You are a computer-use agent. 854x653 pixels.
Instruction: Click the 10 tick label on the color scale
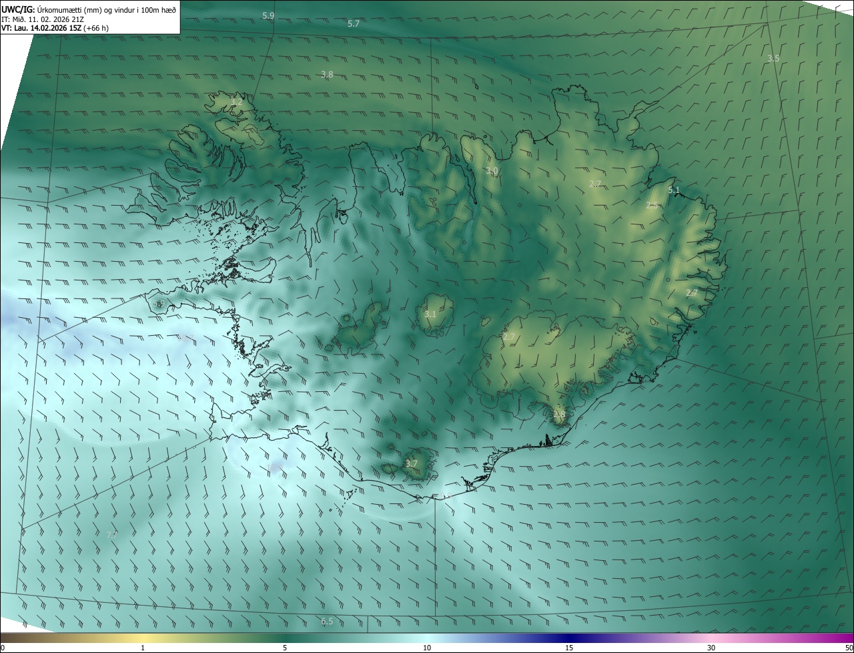[x=427, y=648]
